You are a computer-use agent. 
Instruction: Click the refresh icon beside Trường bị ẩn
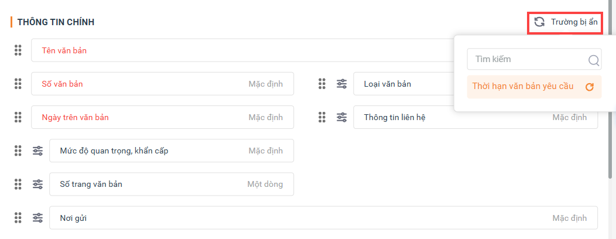point(539,22)
